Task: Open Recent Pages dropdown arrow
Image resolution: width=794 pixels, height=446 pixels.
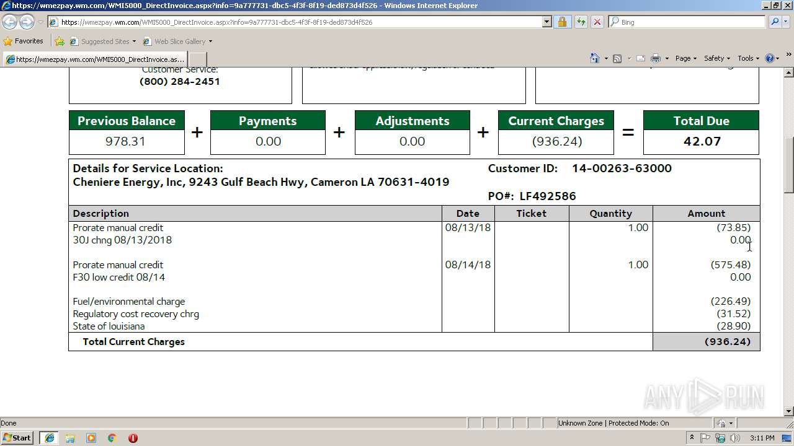Action: 40,22
